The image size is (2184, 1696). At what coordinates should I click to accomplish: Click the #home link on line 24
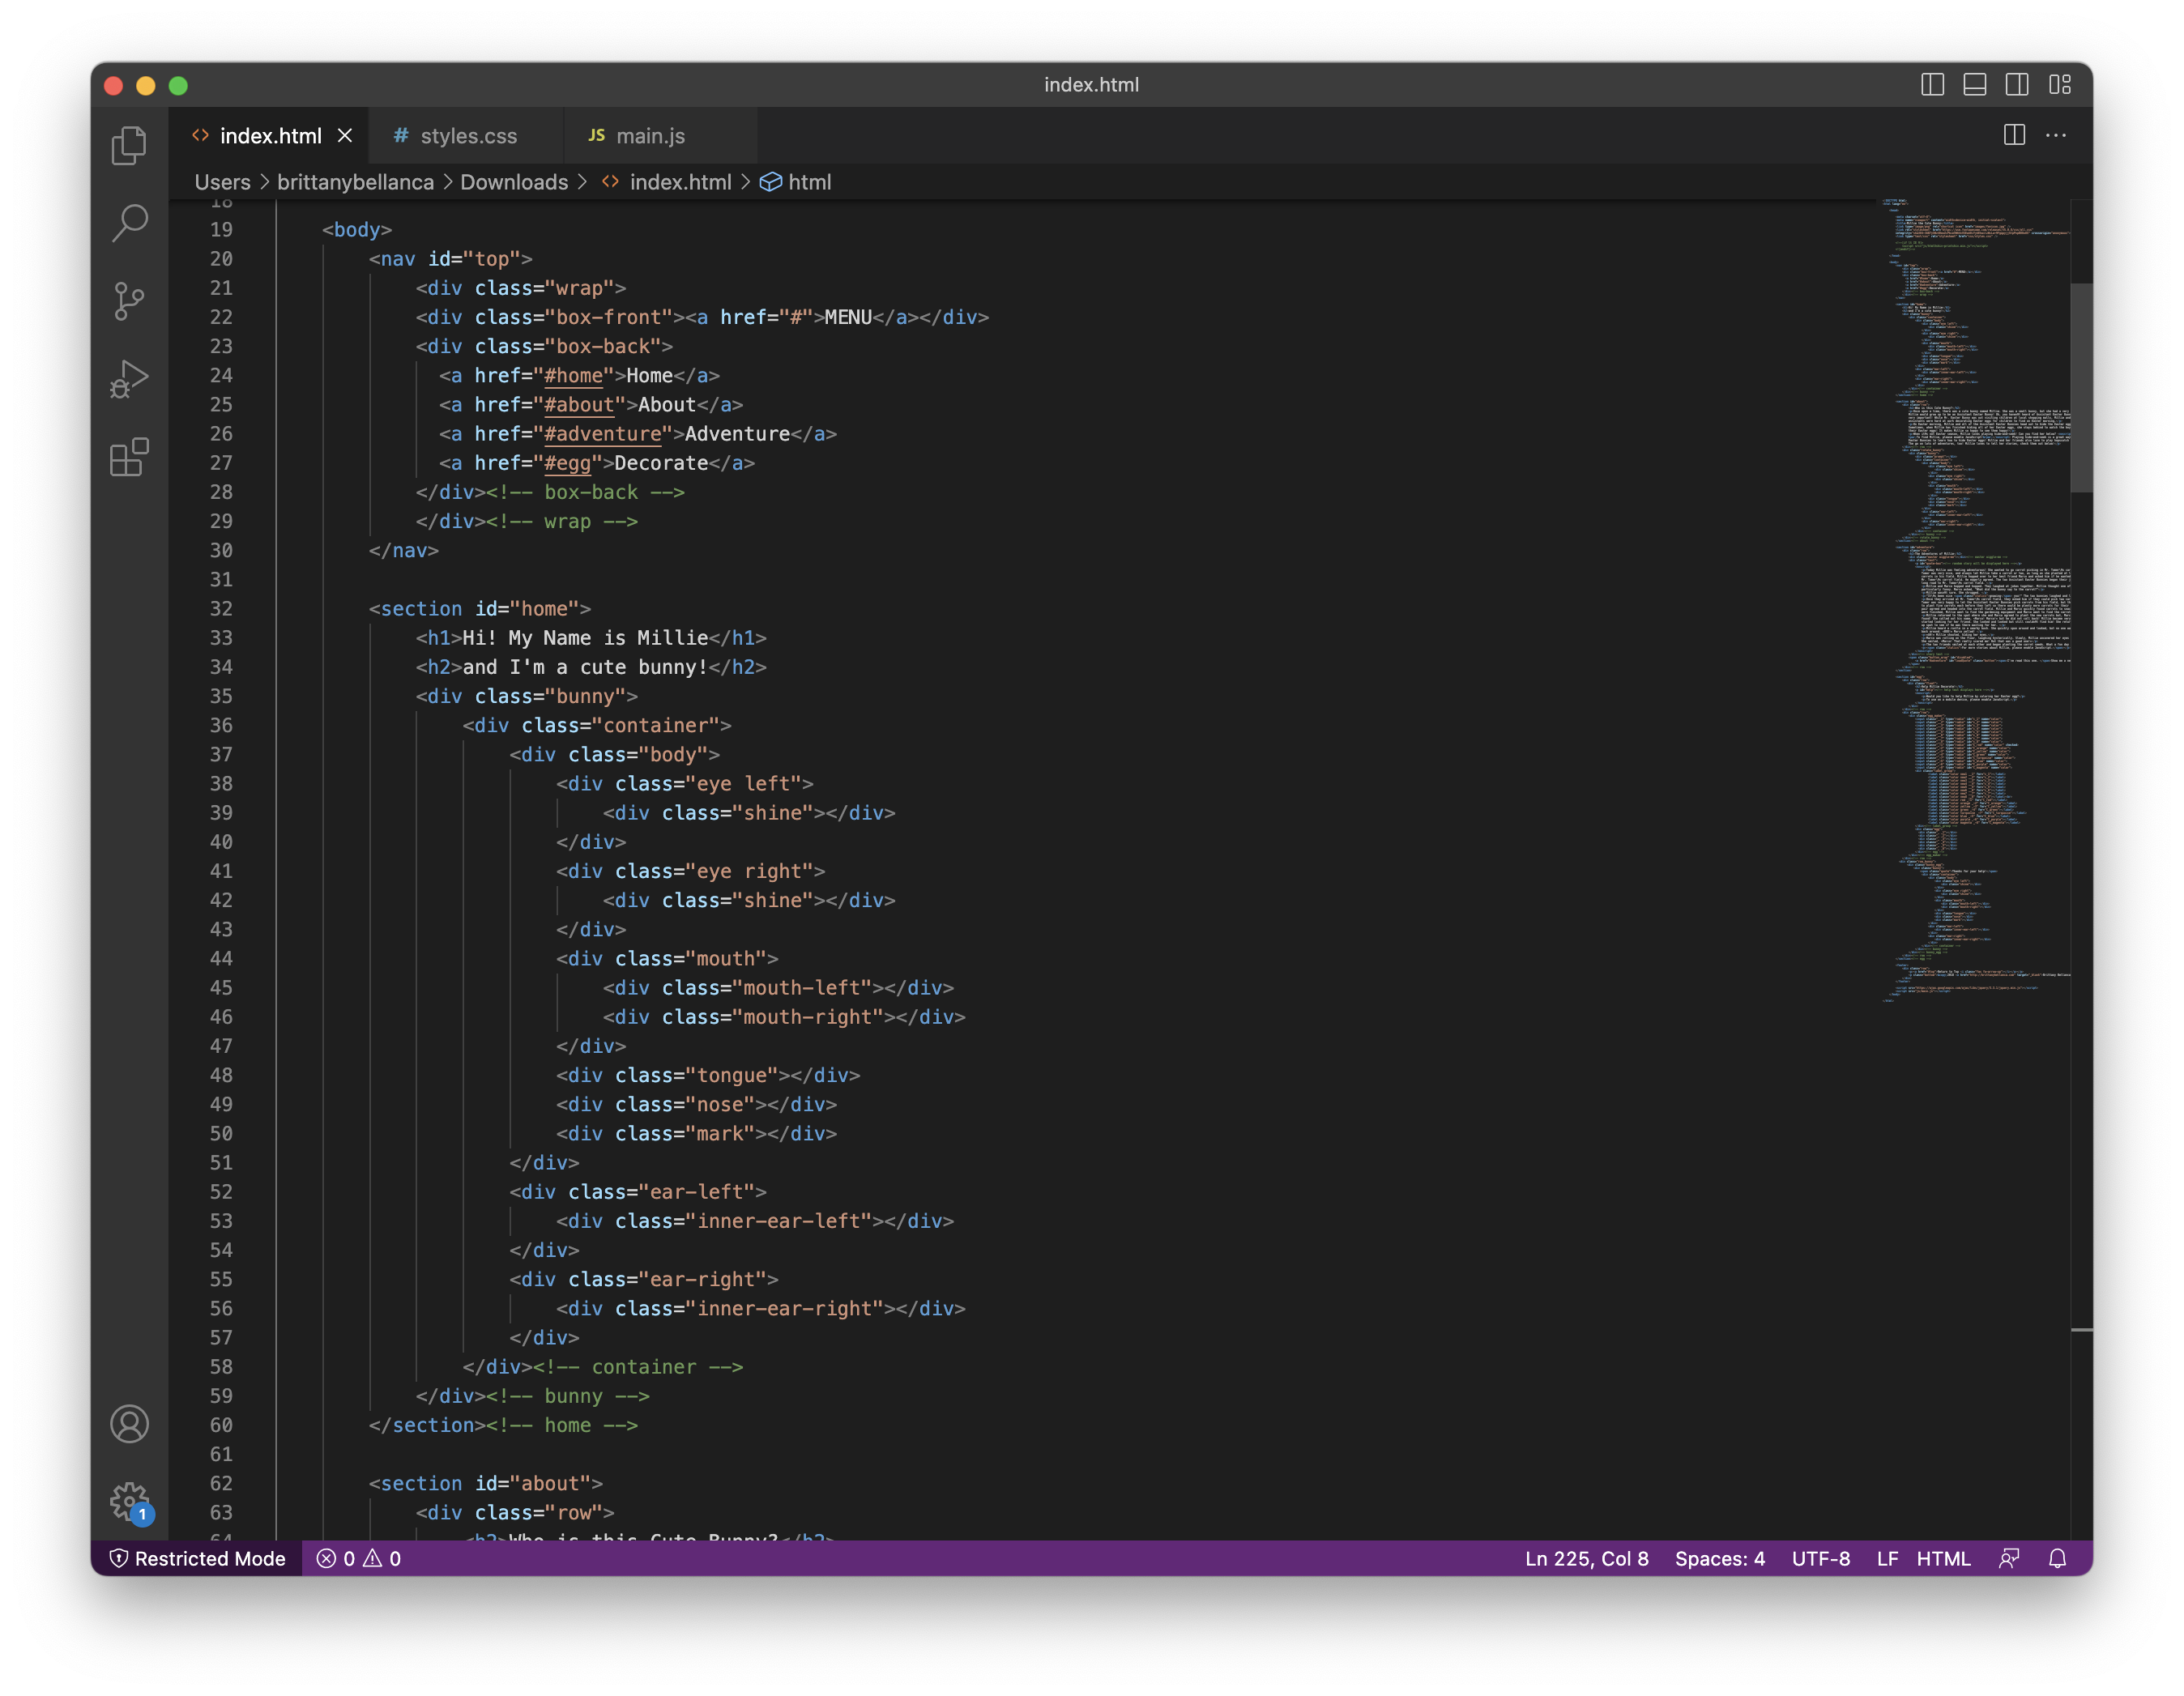(573, 375)
